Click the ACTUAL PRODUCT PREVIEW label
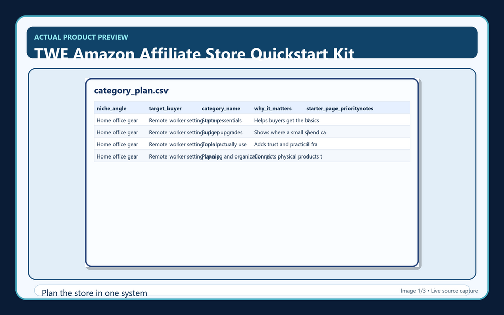The width and height of the screenshot is (504, 315). pos(81,37)
